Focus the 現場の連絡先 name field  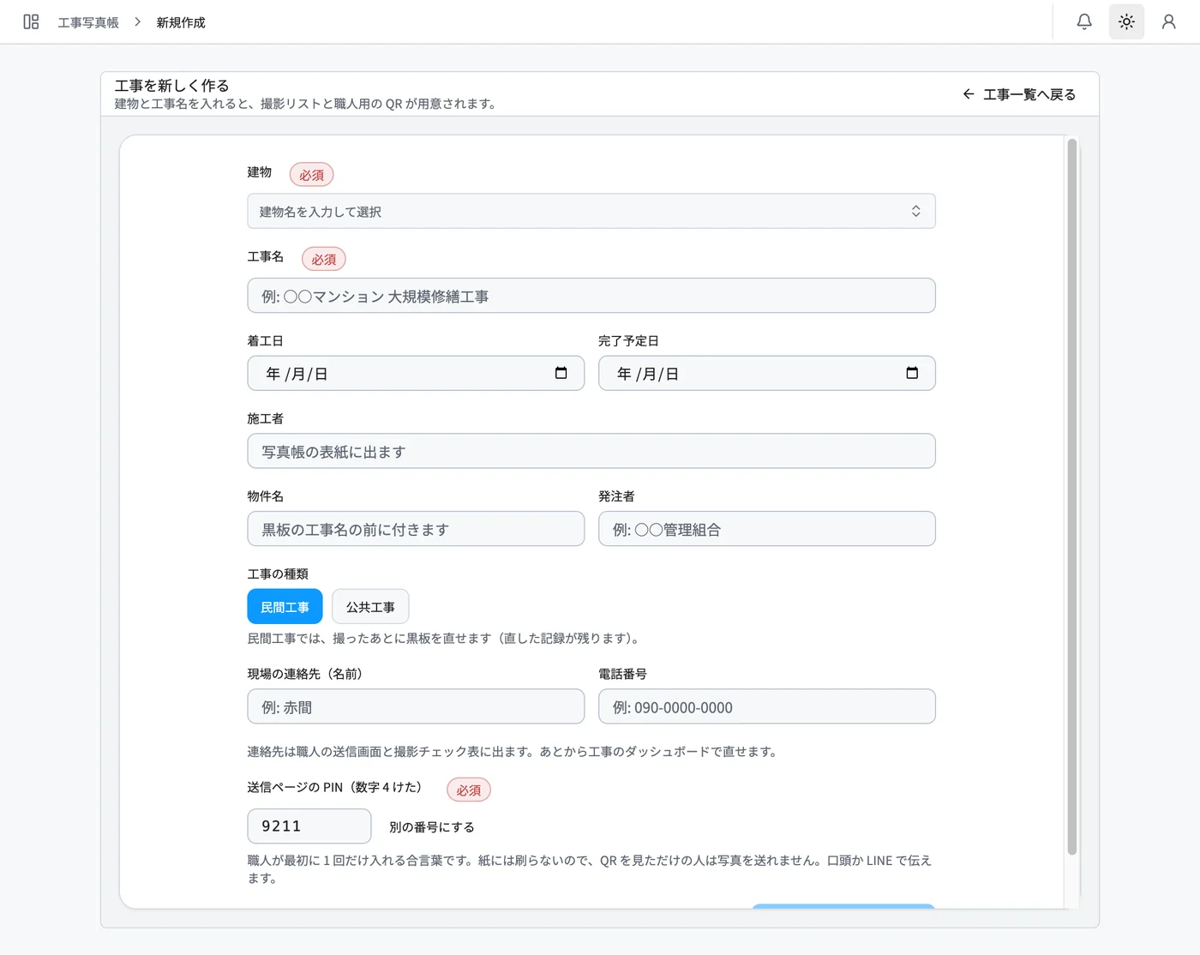416,706
